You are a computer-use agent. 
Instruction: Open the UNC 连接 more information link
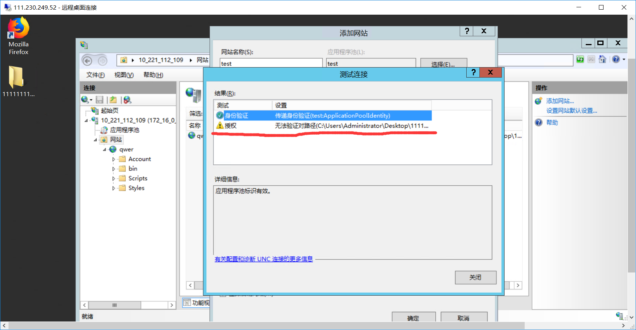click(264, 259)
